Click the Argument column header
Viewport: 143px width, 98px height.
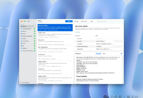(x=77, y=36)
